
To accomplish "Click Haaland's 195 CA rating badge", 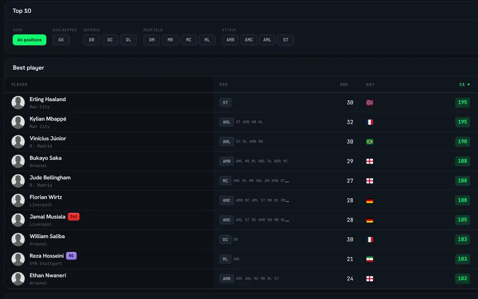I will (462, 103).
